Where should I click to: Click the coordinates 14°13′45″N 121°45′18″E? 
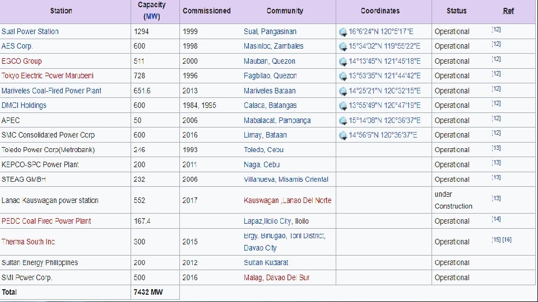pyautogui.click(x=384, y=62)
